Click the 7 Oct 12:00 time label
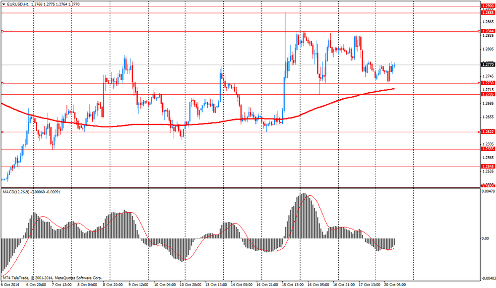496x288 pixels. (62, 285)
